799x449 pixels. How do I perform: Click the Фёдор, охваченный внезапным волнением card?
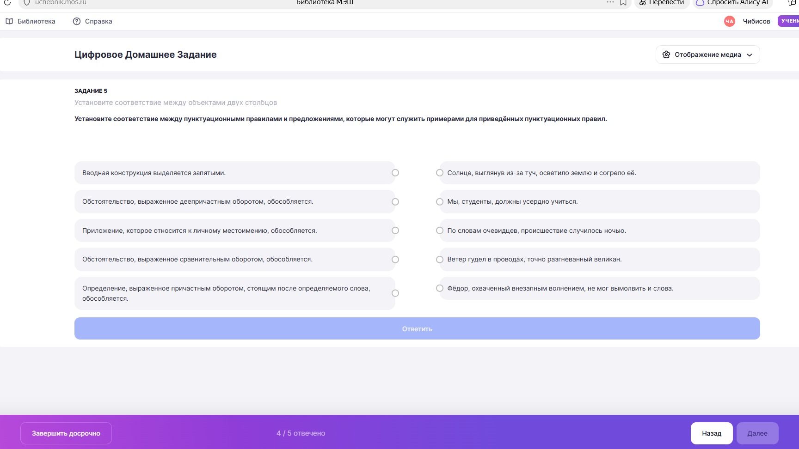600,288
